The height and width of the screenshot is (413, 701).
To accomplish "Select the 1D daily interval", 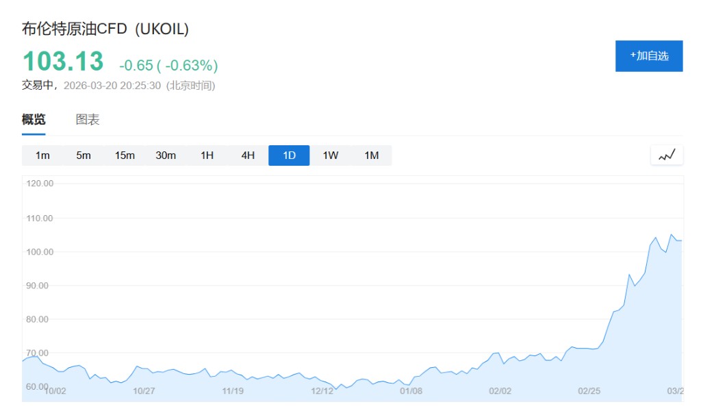I will [289, 155].
